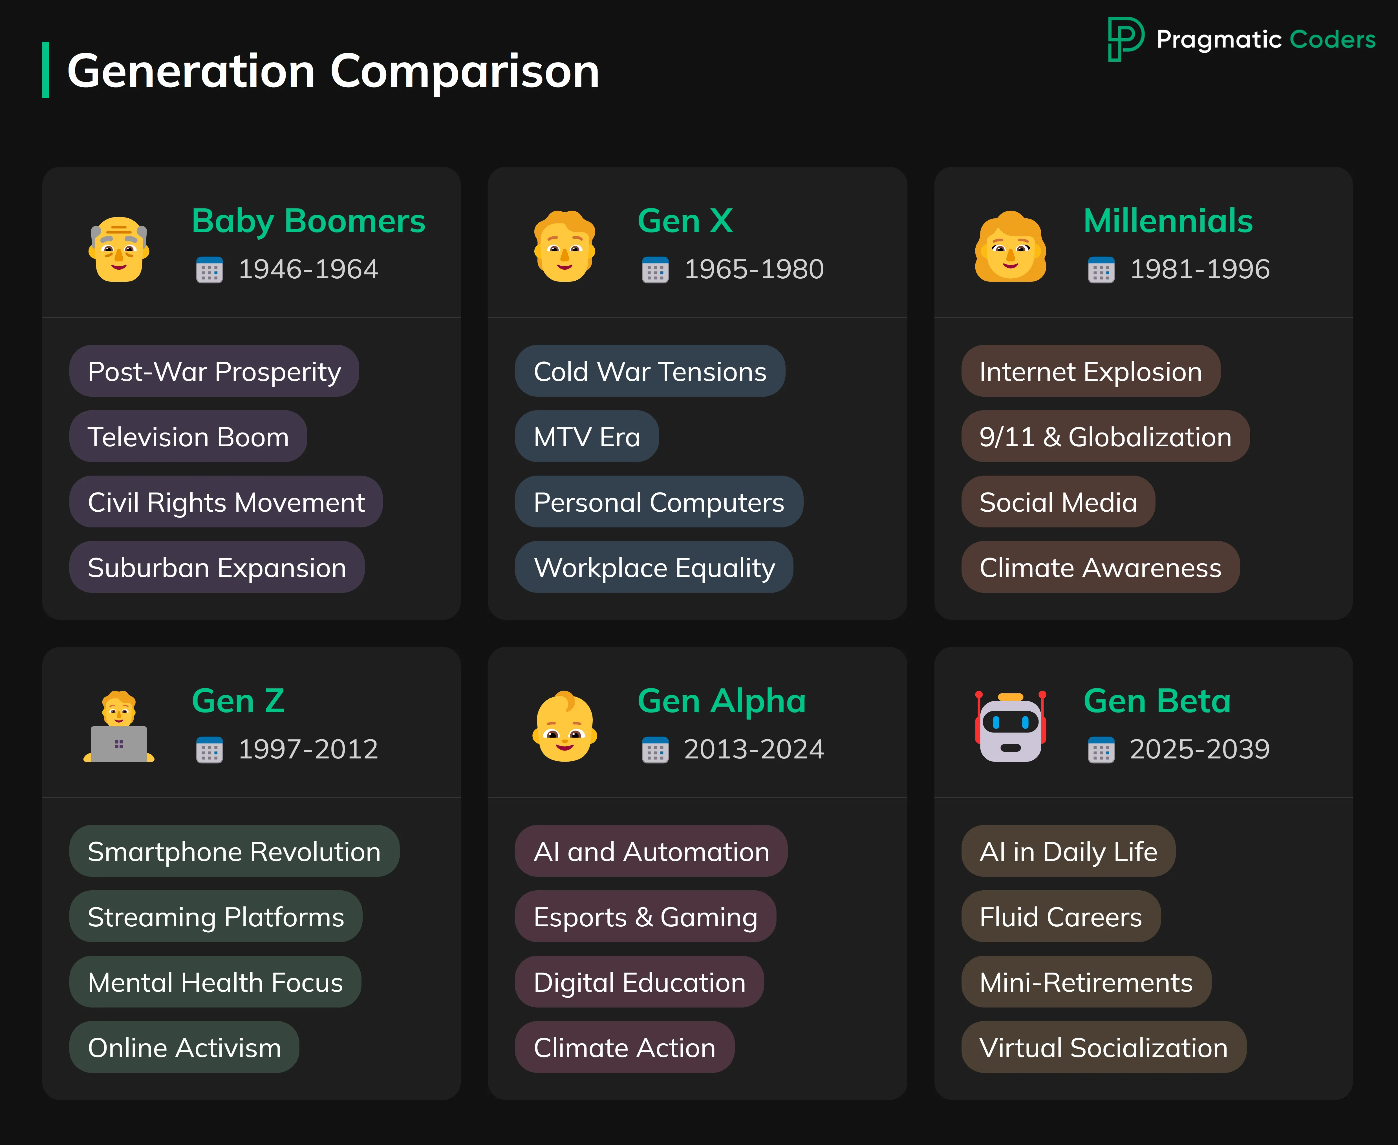
Task: Pick the AI in Daily Life pill
Action: click(1068, 851)
